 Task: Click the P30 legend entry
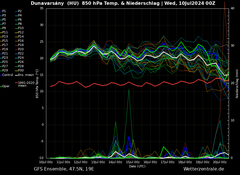point(21,71)
